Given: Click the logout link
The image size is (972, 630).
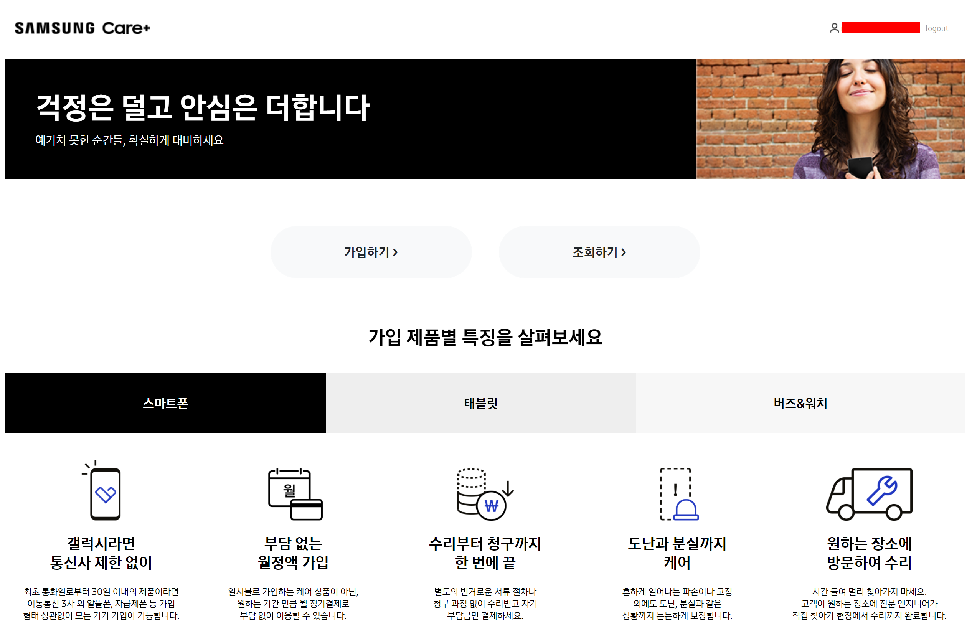Looking at the screenshot, I should coord(936,28).
